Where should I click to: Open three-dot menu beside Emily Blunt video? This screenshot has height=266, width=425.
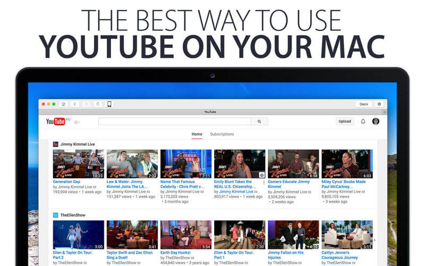(263, 182)
